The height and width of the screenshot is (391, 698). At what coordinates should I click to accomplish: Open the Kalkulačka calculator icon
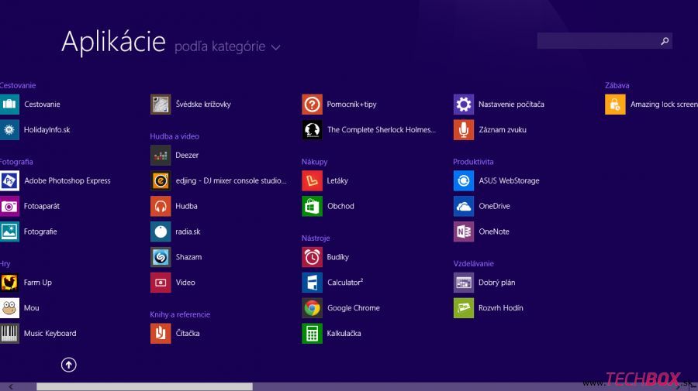click(312, 333)
